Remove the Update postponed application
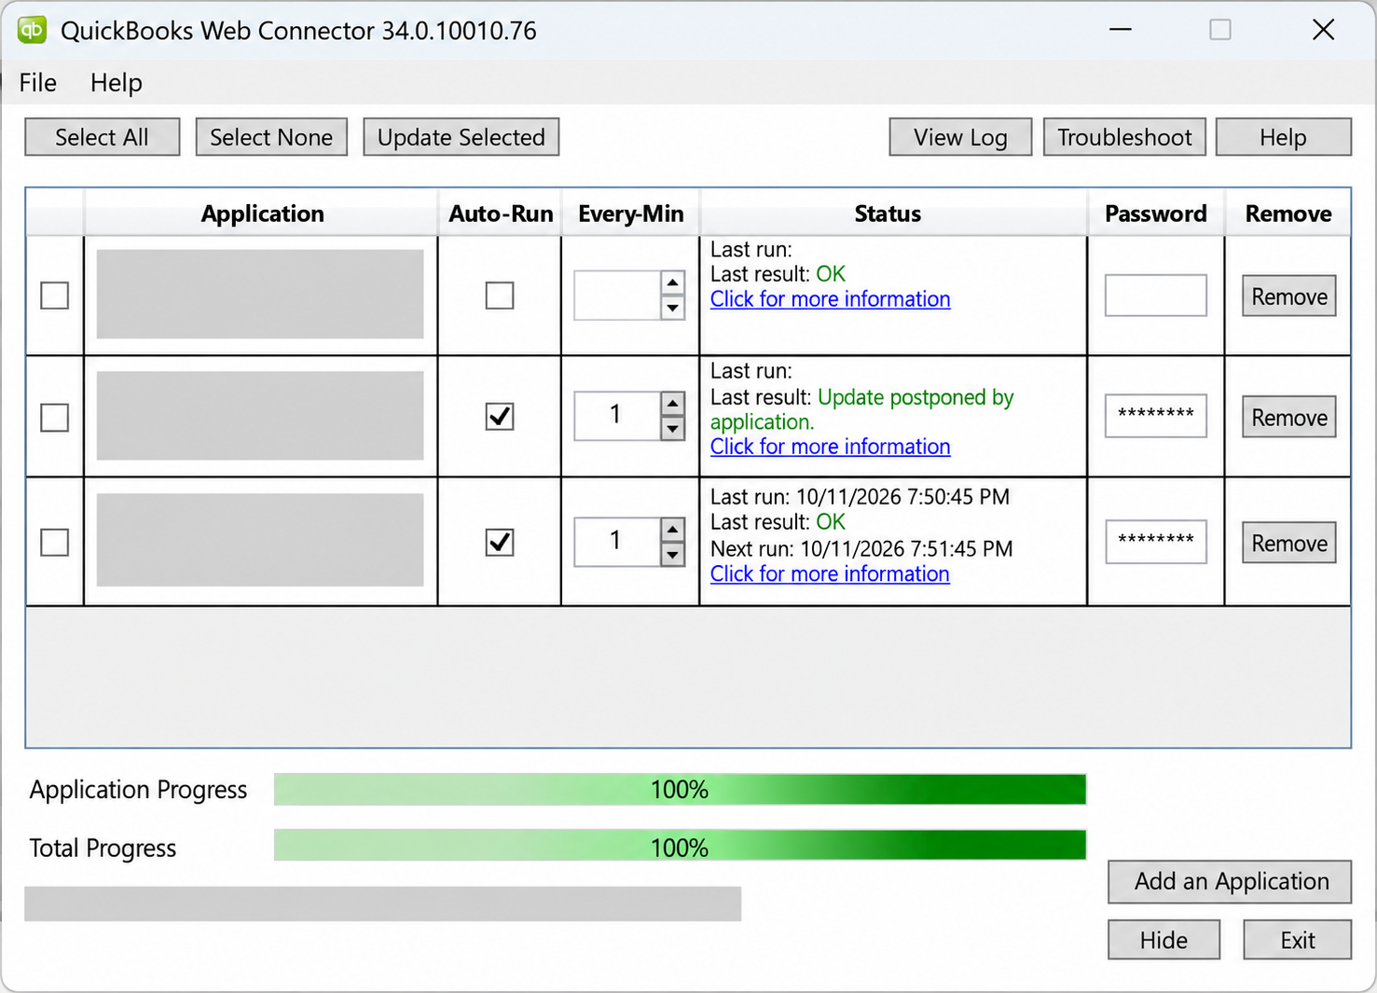Viewport: 1377px width, 993px height. [x=1289, y=418]
